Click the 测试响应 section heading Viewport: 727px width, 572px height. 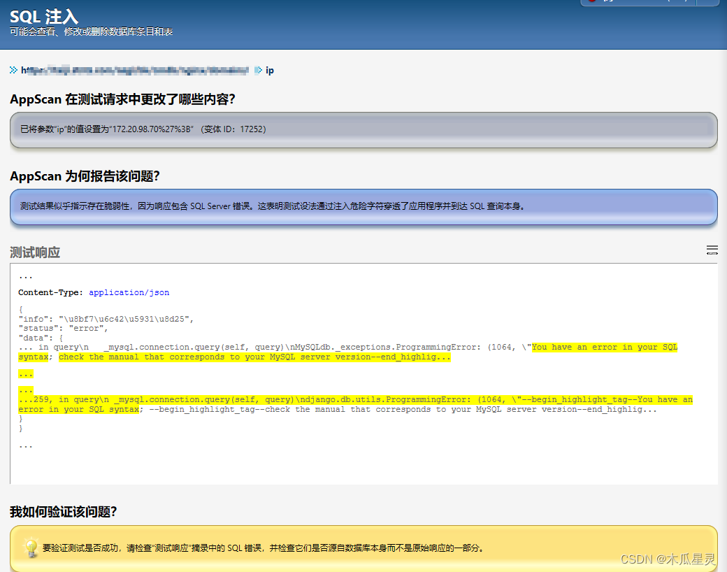(x=35, y=252)
